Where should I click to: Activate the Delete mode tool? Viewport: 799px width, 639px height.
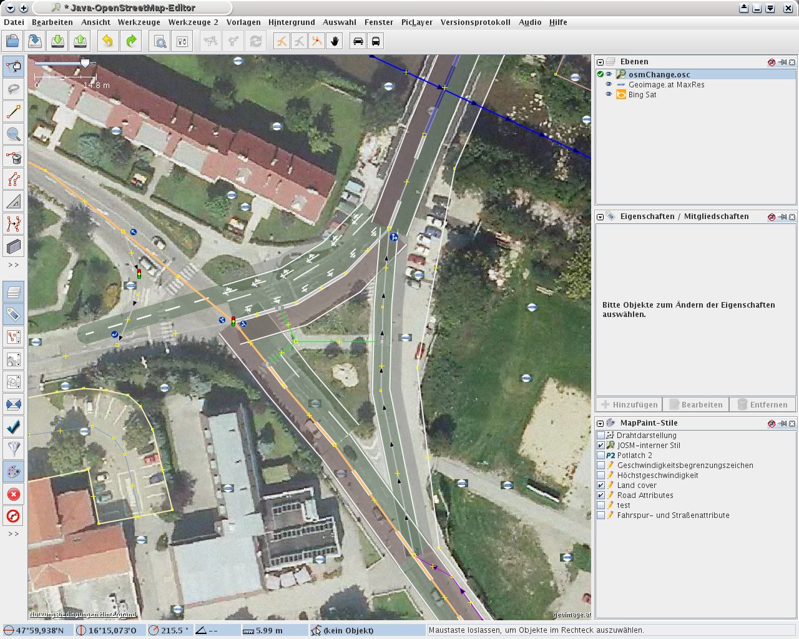tap(14, 156)
